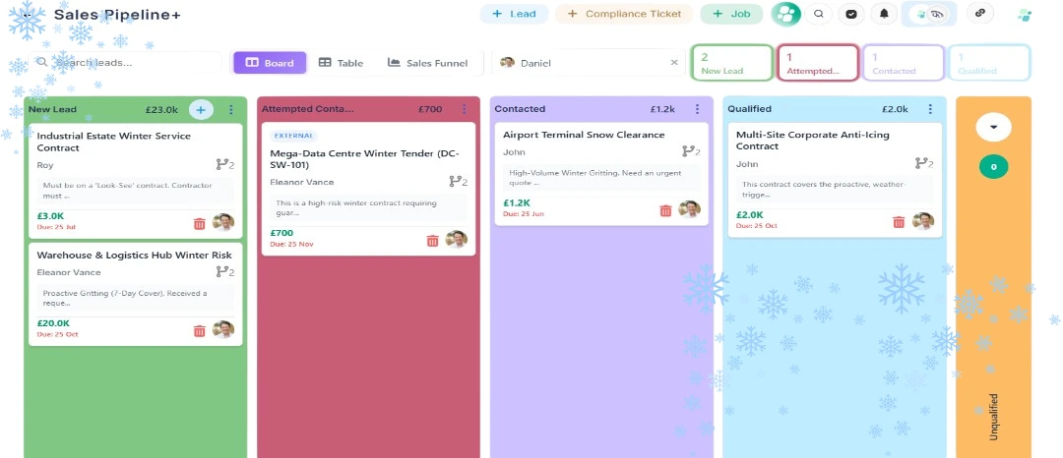Toggle the Qualified stage filter card

click(x=989, y=63)
